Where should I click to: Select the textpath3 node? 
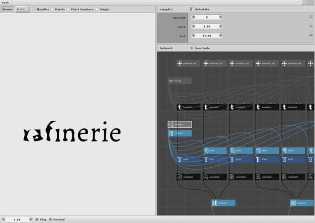click(240, 107)
